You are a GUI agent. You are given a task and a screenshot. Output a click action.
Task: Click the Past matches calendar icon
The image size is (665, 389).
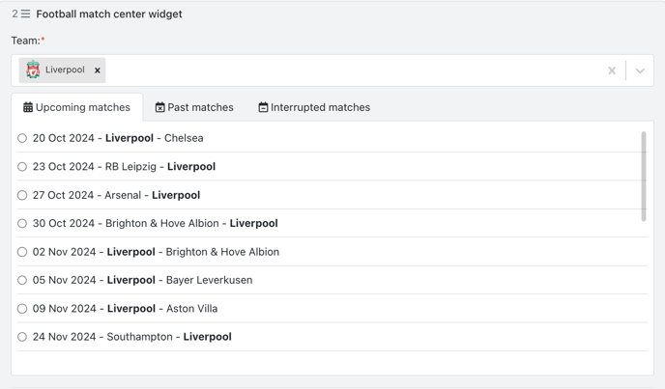click(x=159, y=107)
